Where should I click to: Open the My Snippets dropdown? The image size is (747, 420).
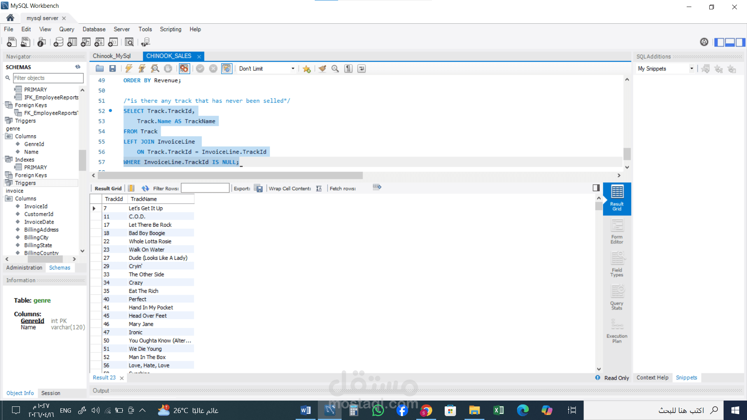pos(665,68)
